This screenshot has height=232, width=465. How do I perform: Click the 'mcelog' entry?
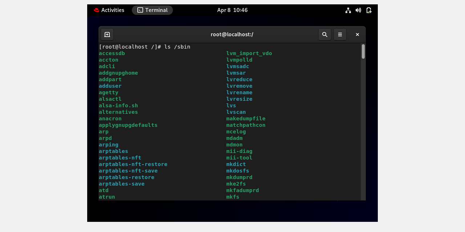[x=236, y=132]
